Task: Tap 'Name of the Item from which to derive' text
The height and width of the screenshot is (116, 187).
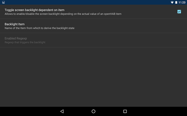Action: click(40, 28)
